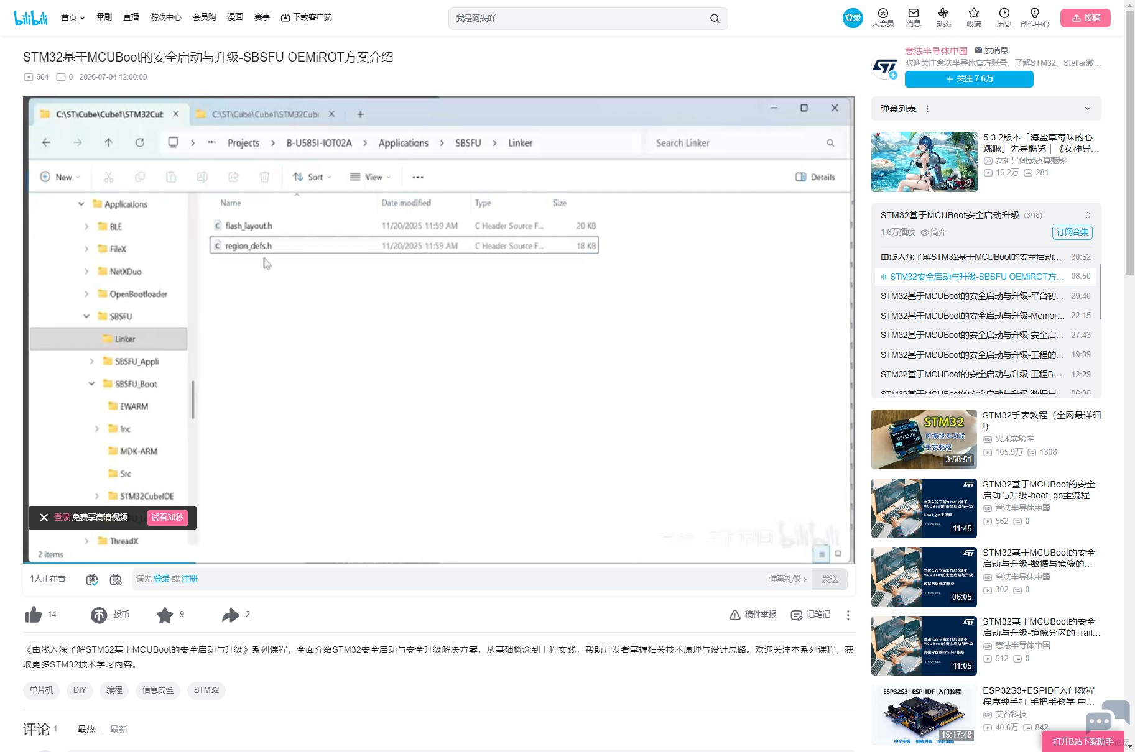Click the 试看30秒 preview button
Screen dimensions: 1135x752
point(167,517)
